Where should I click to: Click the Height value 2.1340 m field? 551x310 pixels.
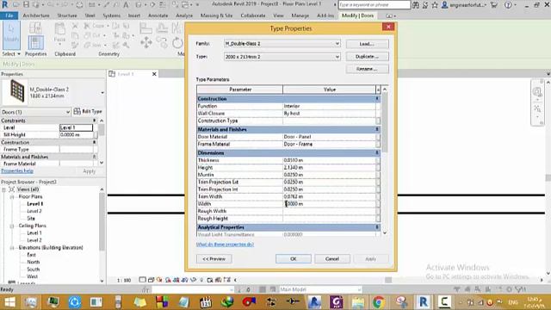click(329, 168)
